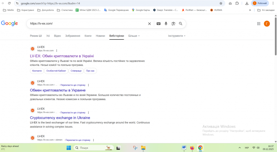Open File Explorer from the taskbar
Image resolution: width=277 pixels, height=152 pixels.
[x=143, y=148]
